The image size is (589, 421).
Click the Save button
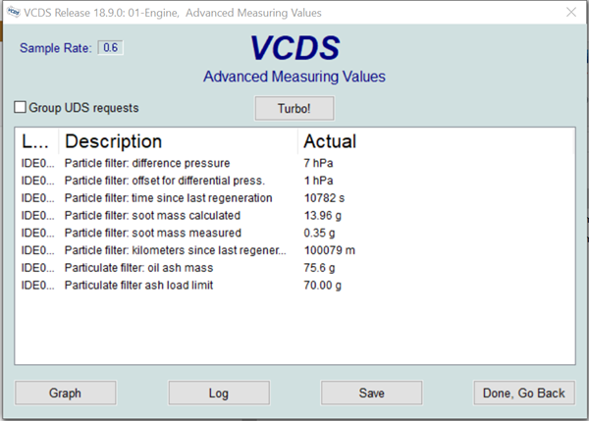(371, 394)
